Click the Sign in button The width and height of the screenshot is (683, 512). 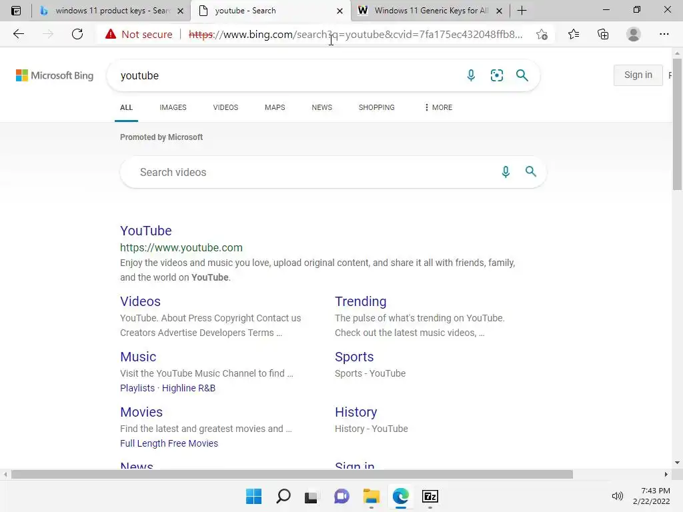638,75
